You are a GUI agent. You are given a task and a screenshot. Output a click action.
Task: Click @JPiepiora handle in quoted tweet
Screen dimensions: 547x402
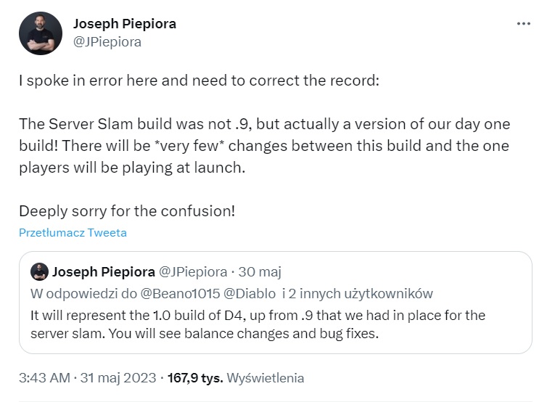193,272
